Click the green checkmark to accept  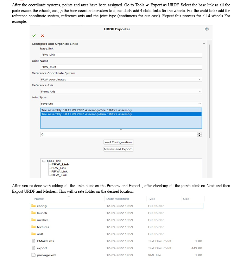point(34,36)
